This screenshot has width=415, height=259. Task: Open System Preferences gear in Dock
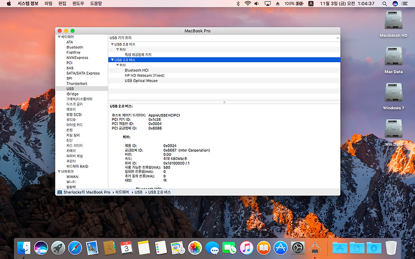click(298, 248)
